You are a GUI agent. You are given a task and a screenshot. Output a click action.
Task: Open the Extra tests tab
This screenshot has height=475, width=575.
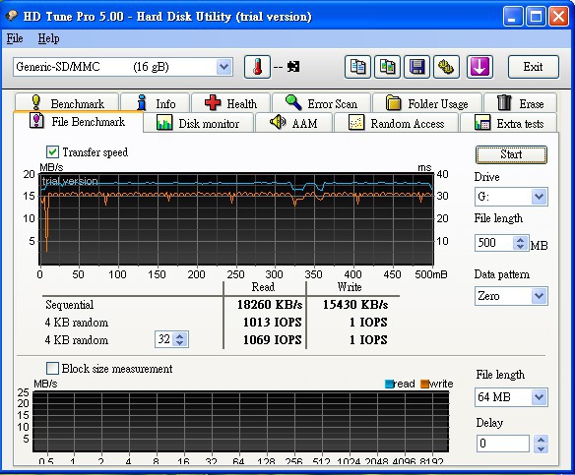click(x=509, y=123)
